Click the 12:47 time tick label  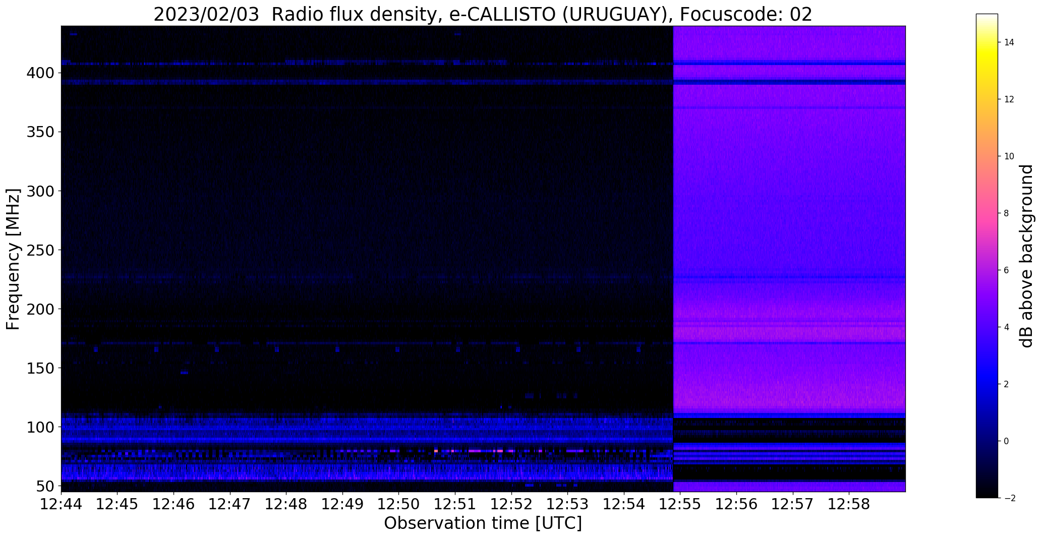[x=230, y=504]
